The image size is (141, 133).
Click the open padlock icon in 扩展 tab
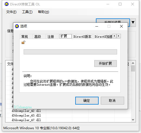pyautogui.click(x=23, y=42)
